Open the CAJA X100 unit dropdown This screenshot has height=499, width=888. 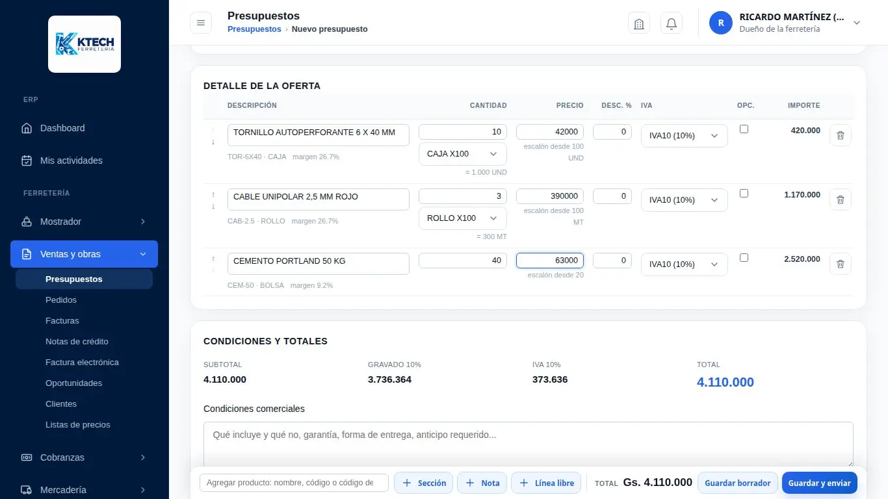coord(463,154)
